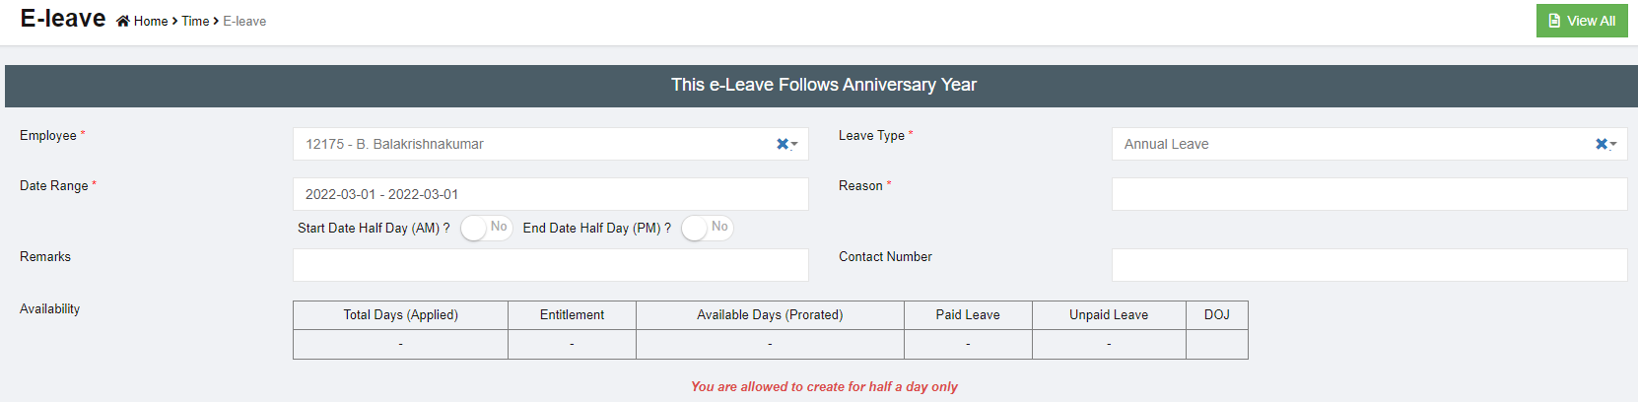
Task: Click the DOJ column header
Action: [1216, 315]
